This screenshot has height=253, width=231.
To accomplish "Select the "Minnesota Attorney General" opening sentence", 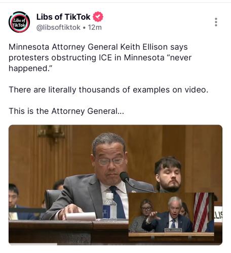I will (x=100, y=58).
